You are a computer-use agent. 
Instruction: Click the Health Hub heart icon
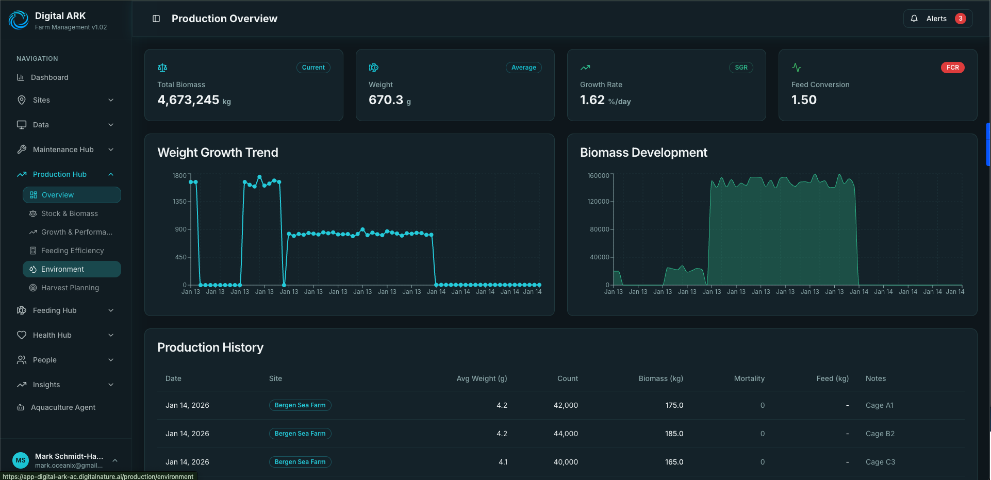[22, 335]
